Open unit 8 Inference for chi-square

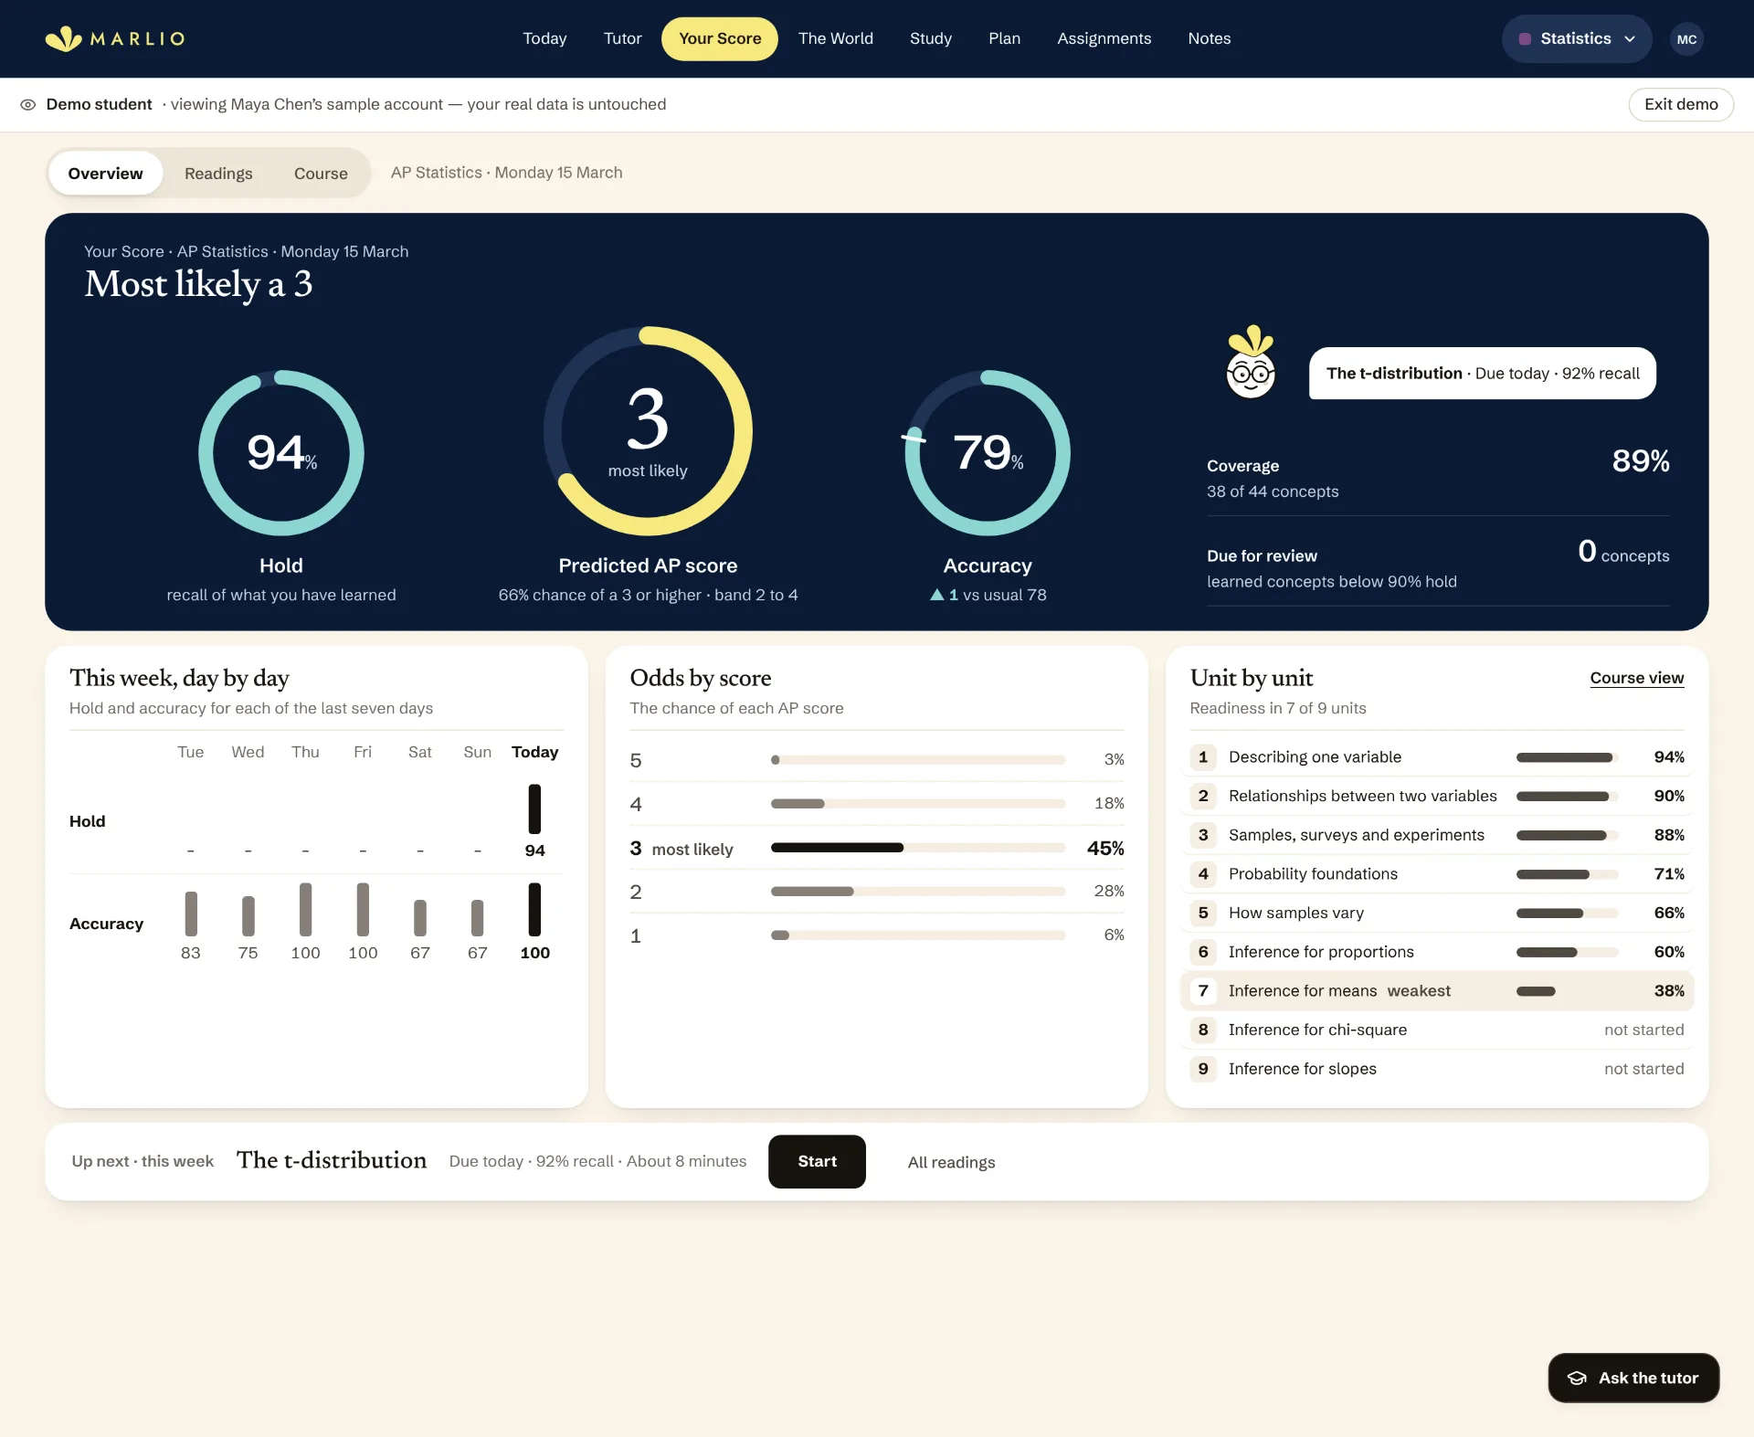1437,1030
